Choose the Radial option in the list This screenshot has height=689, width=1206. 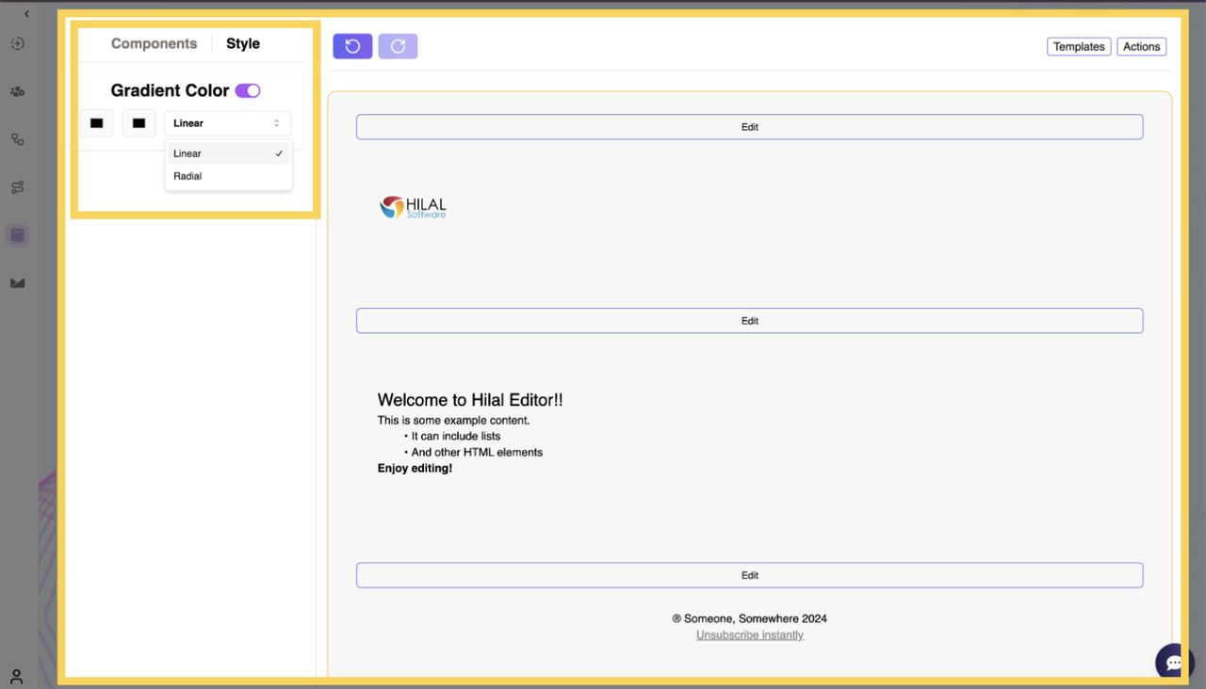[228, 176]
